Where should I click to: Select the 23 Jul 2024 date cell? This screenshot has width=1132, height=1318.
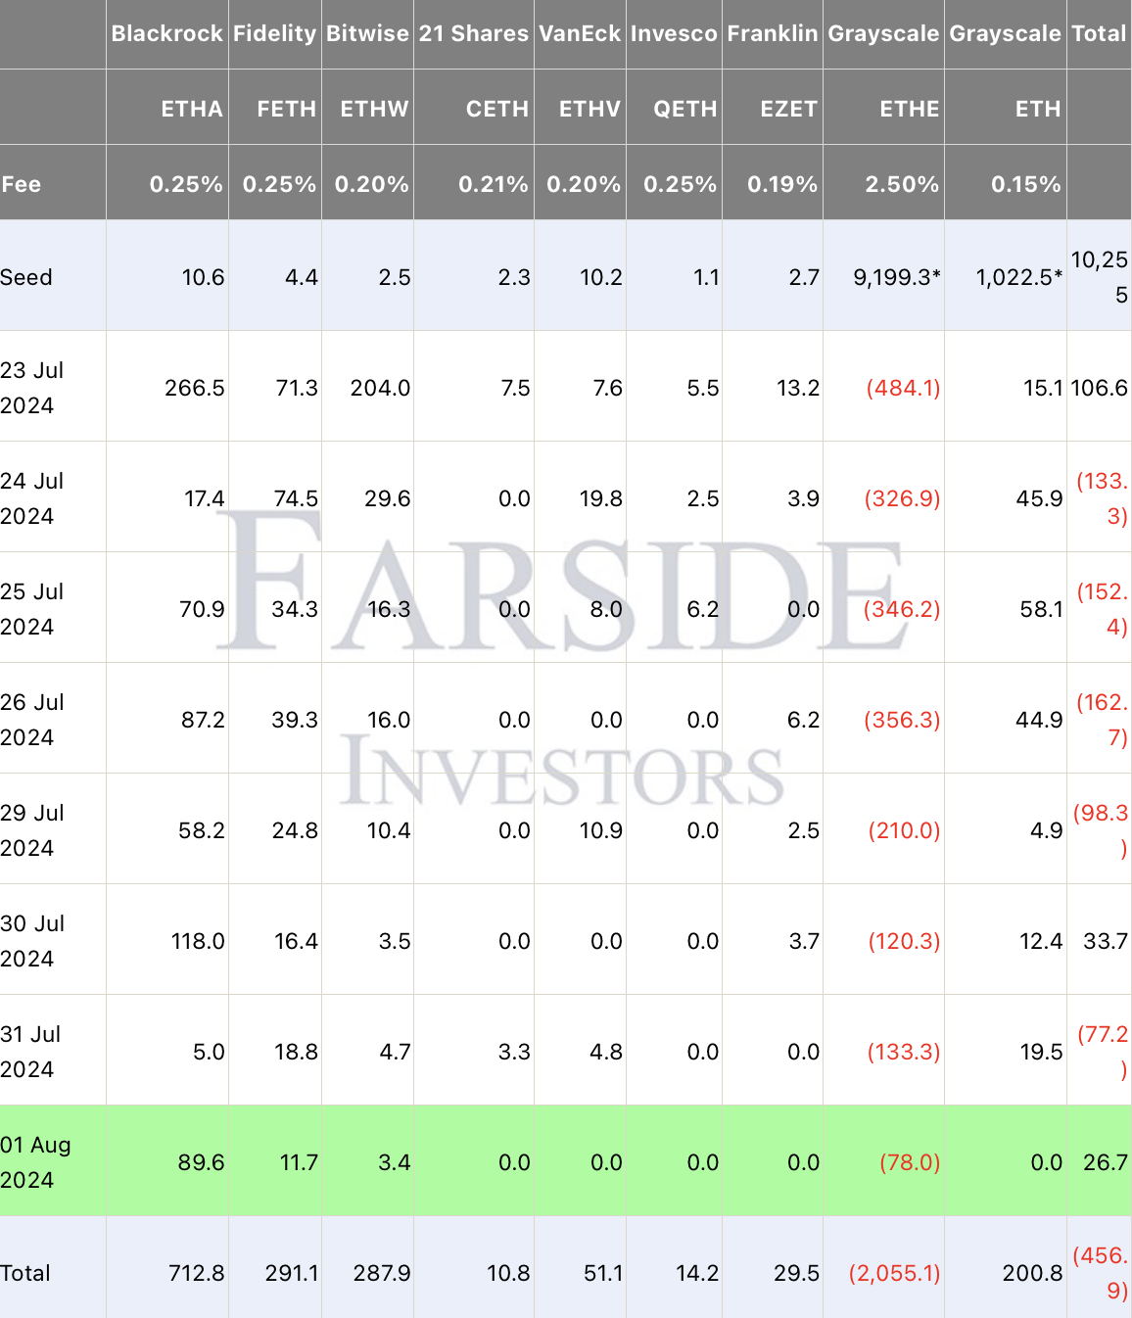pyautogui.click(x=32, y=388)
